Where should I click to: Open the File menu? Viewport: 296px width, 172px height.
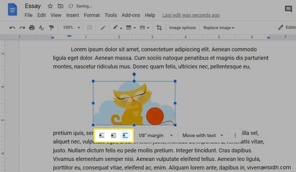[x=29, y=15]
